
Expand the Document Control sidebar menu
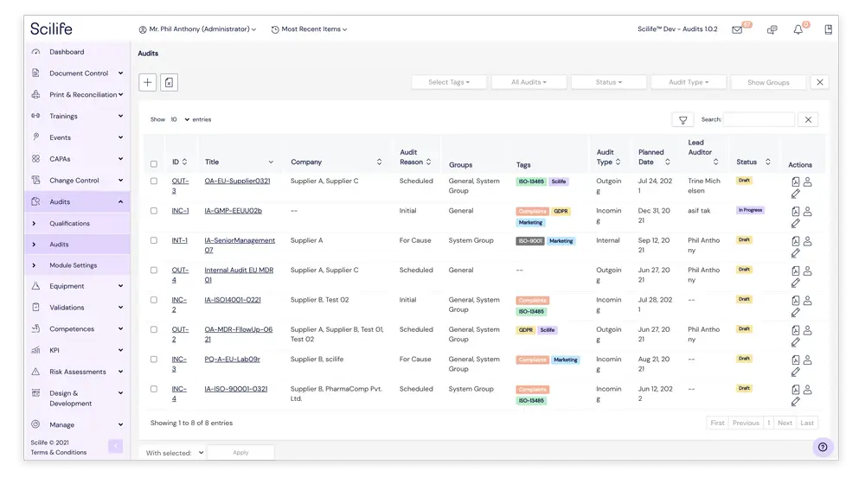coord(77,73)
